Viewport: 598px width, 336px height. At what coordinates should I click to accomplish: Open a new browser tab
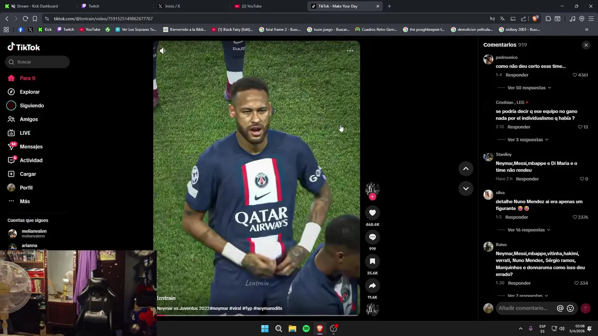(x=389, y=6)
